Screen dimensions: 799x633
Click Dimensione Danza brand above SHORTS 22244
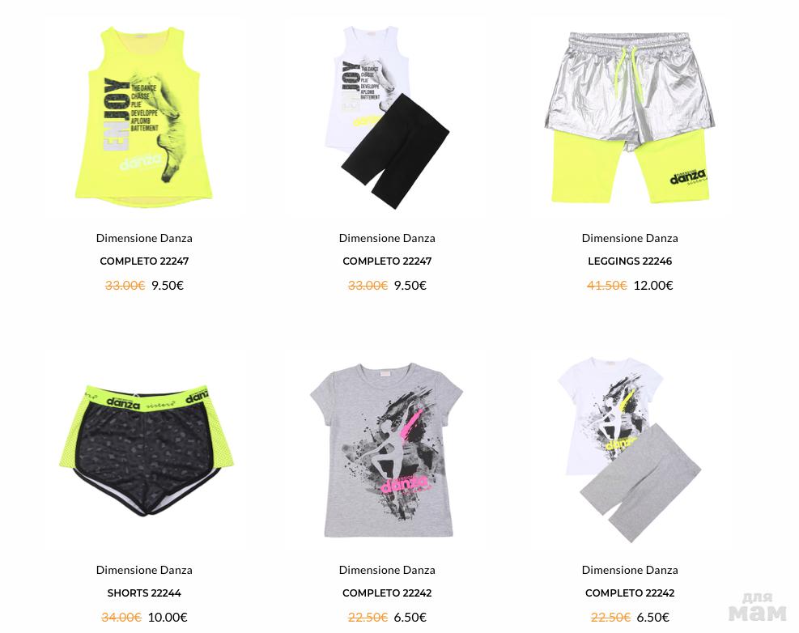tap(144, 570)
